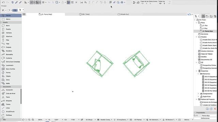Switch to the 3D / Todo tab
Image resolution: width=218 pixels, height=122 pixels.
click(84, 14)
